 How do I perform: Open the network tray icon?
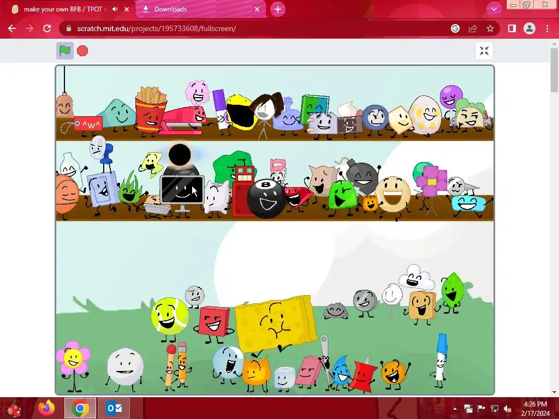495,409
